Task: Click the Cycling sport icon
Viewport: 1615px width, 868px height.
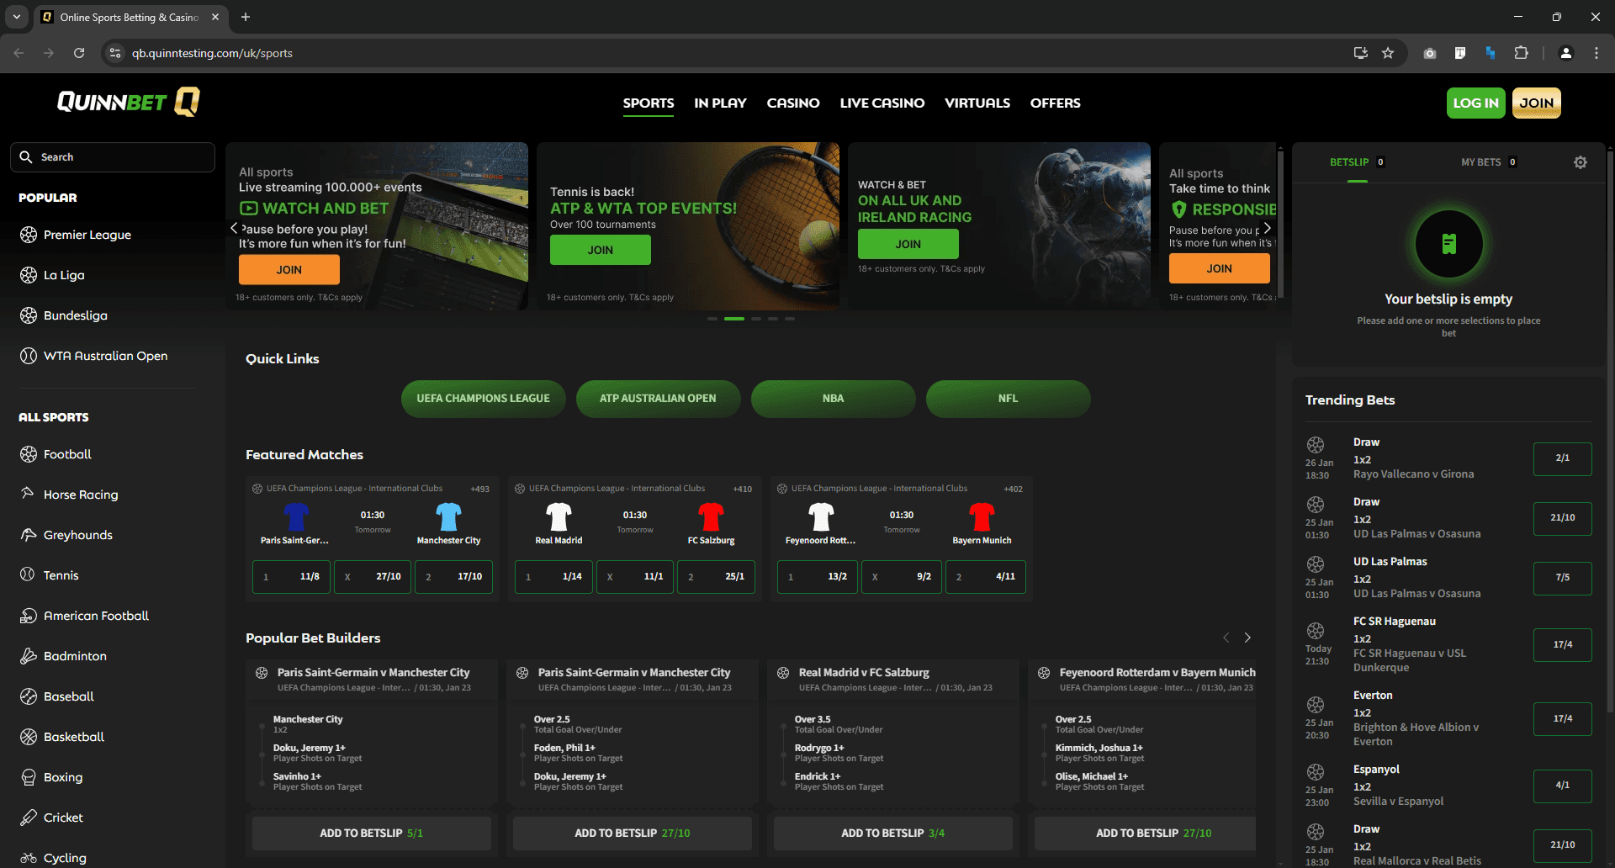Action: click(x=29, y=858)
